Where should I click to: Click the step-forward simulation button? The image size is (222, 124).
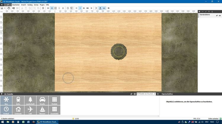(91, 8)
